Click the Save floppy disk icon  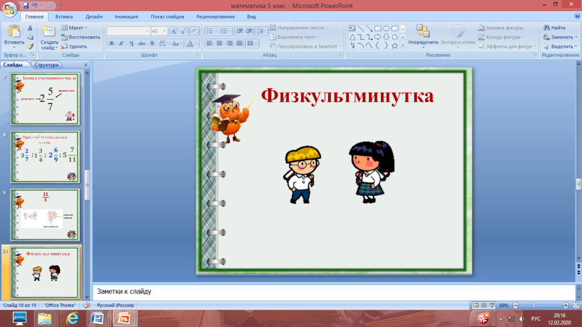click(x=26, y=6)
